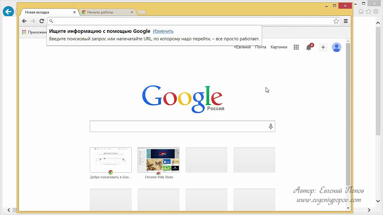Viewport: 383px width, 215px height.
Task: Open +Евгений profile link
Action: [x=242, y=47]
